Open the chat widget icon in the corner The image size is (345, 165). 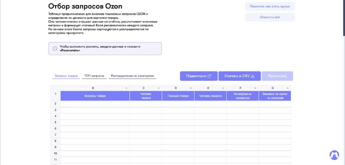334,155
